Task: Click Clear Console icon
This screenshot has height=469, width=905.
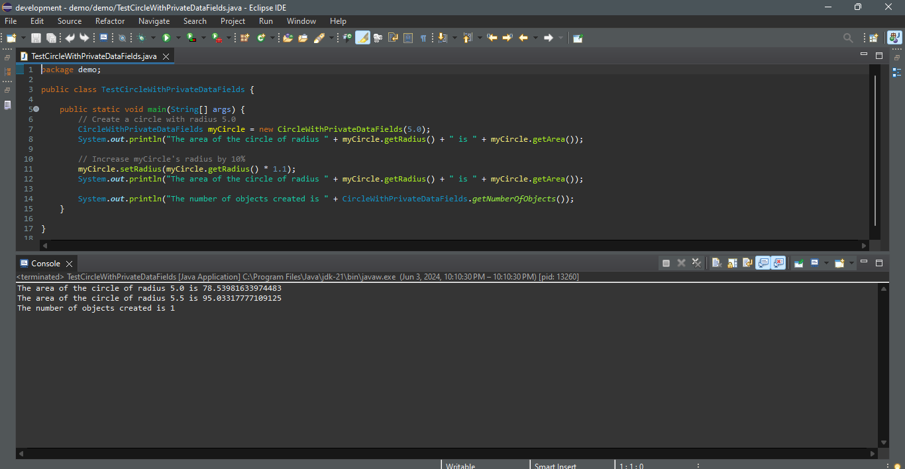Action: [716, 263]
